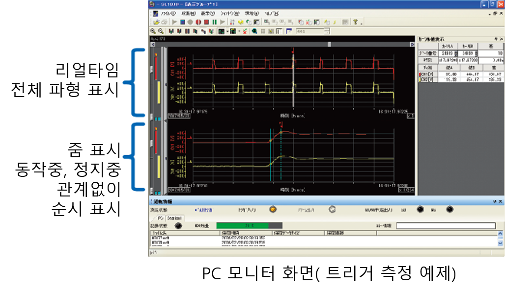This screenshot has height=293, width=505.
Task: Click the teal globe search toolbar icon
Action: (254, 31)
